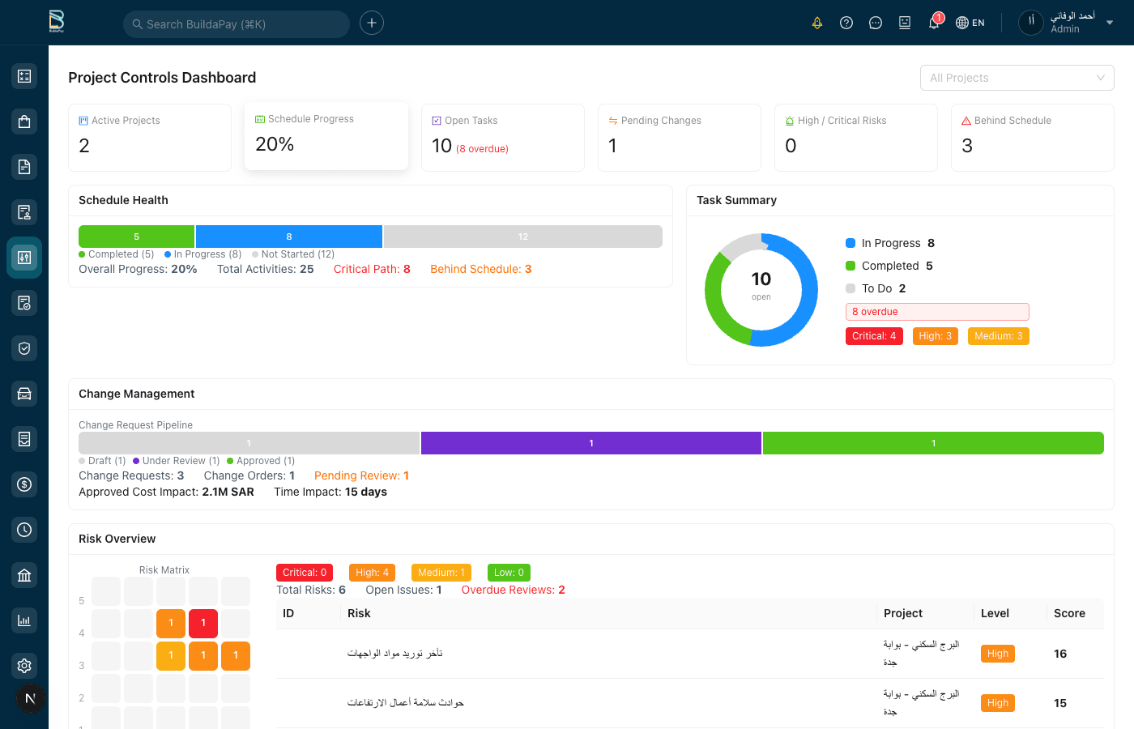Select the Schedule Progress card

click(x=326, y=134)
